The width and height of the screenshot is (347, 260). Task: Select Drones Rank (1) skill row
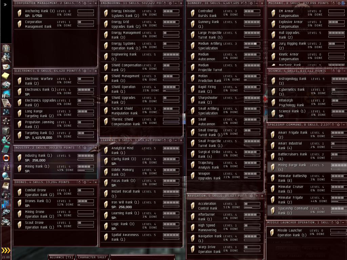pos(56,203)
